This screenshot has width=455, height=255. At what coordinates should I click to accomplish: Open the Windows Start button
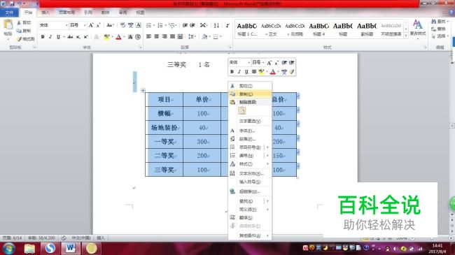[8, 249]
